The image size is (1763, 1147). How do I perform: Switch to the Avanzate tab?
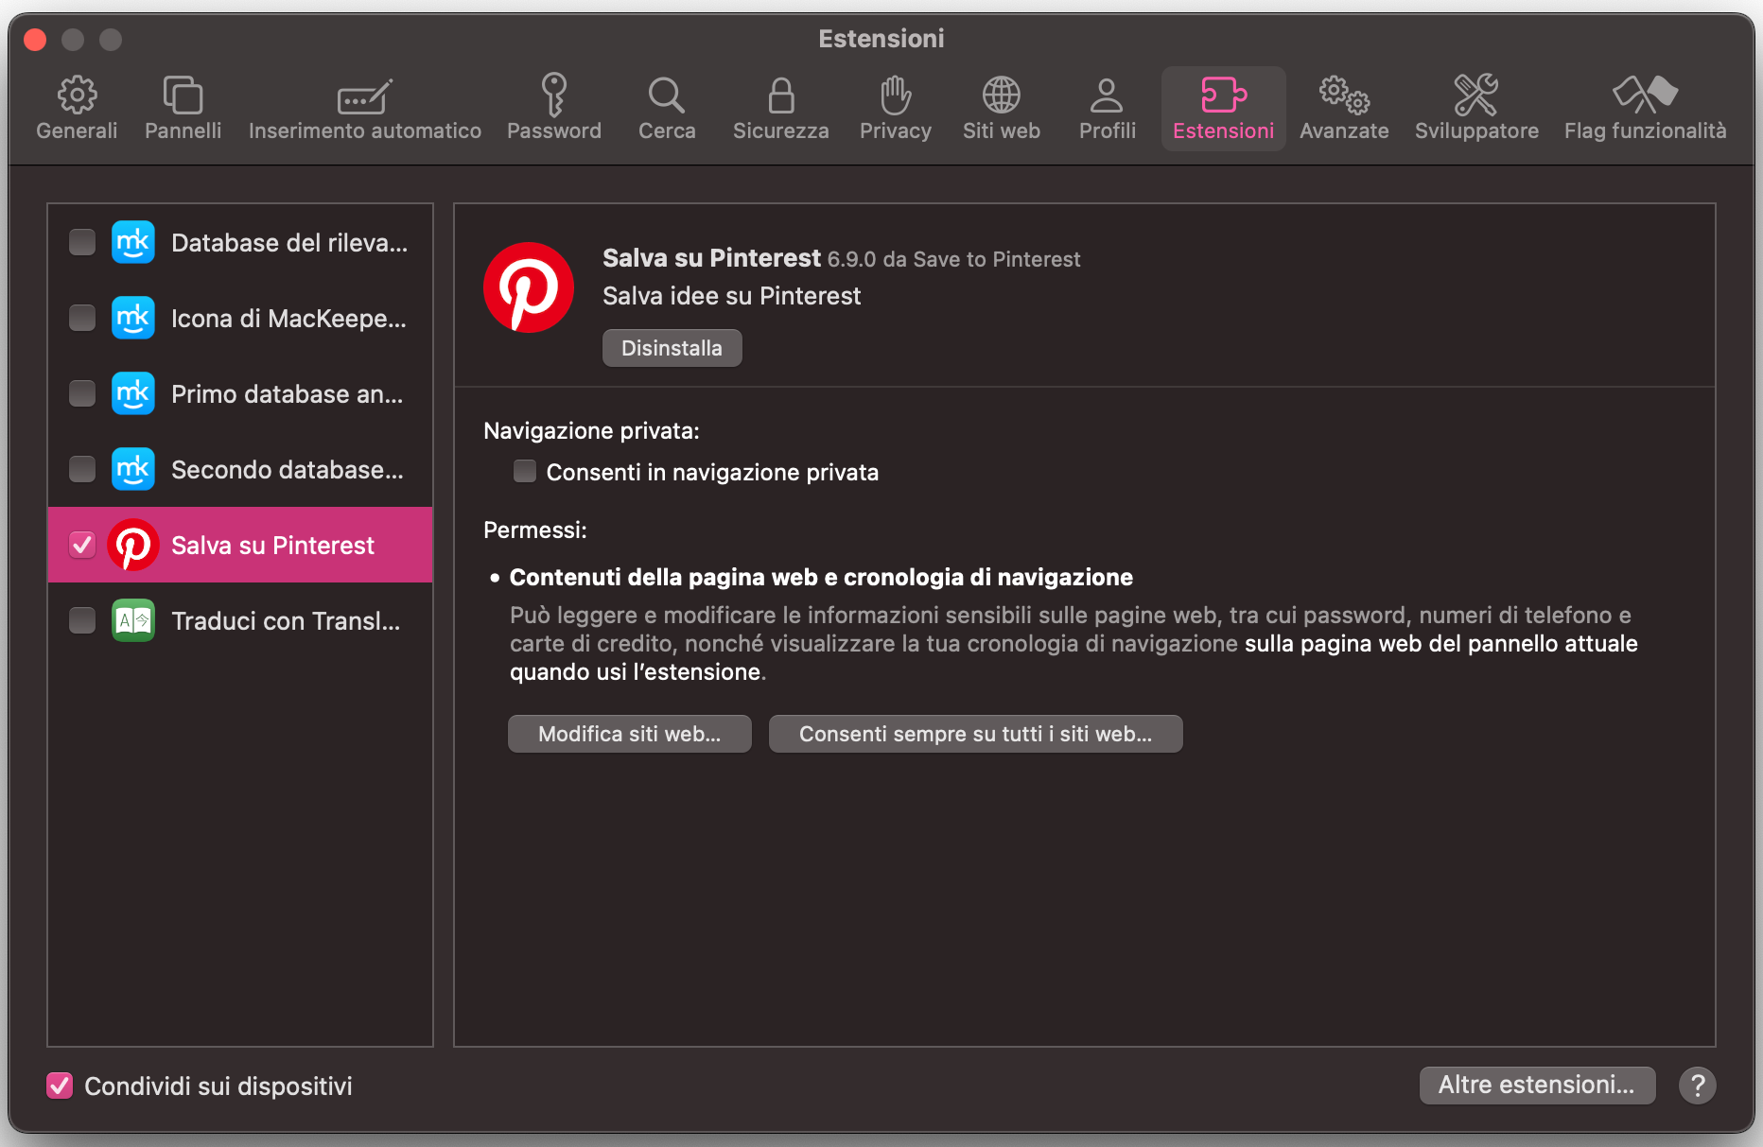1343,107
